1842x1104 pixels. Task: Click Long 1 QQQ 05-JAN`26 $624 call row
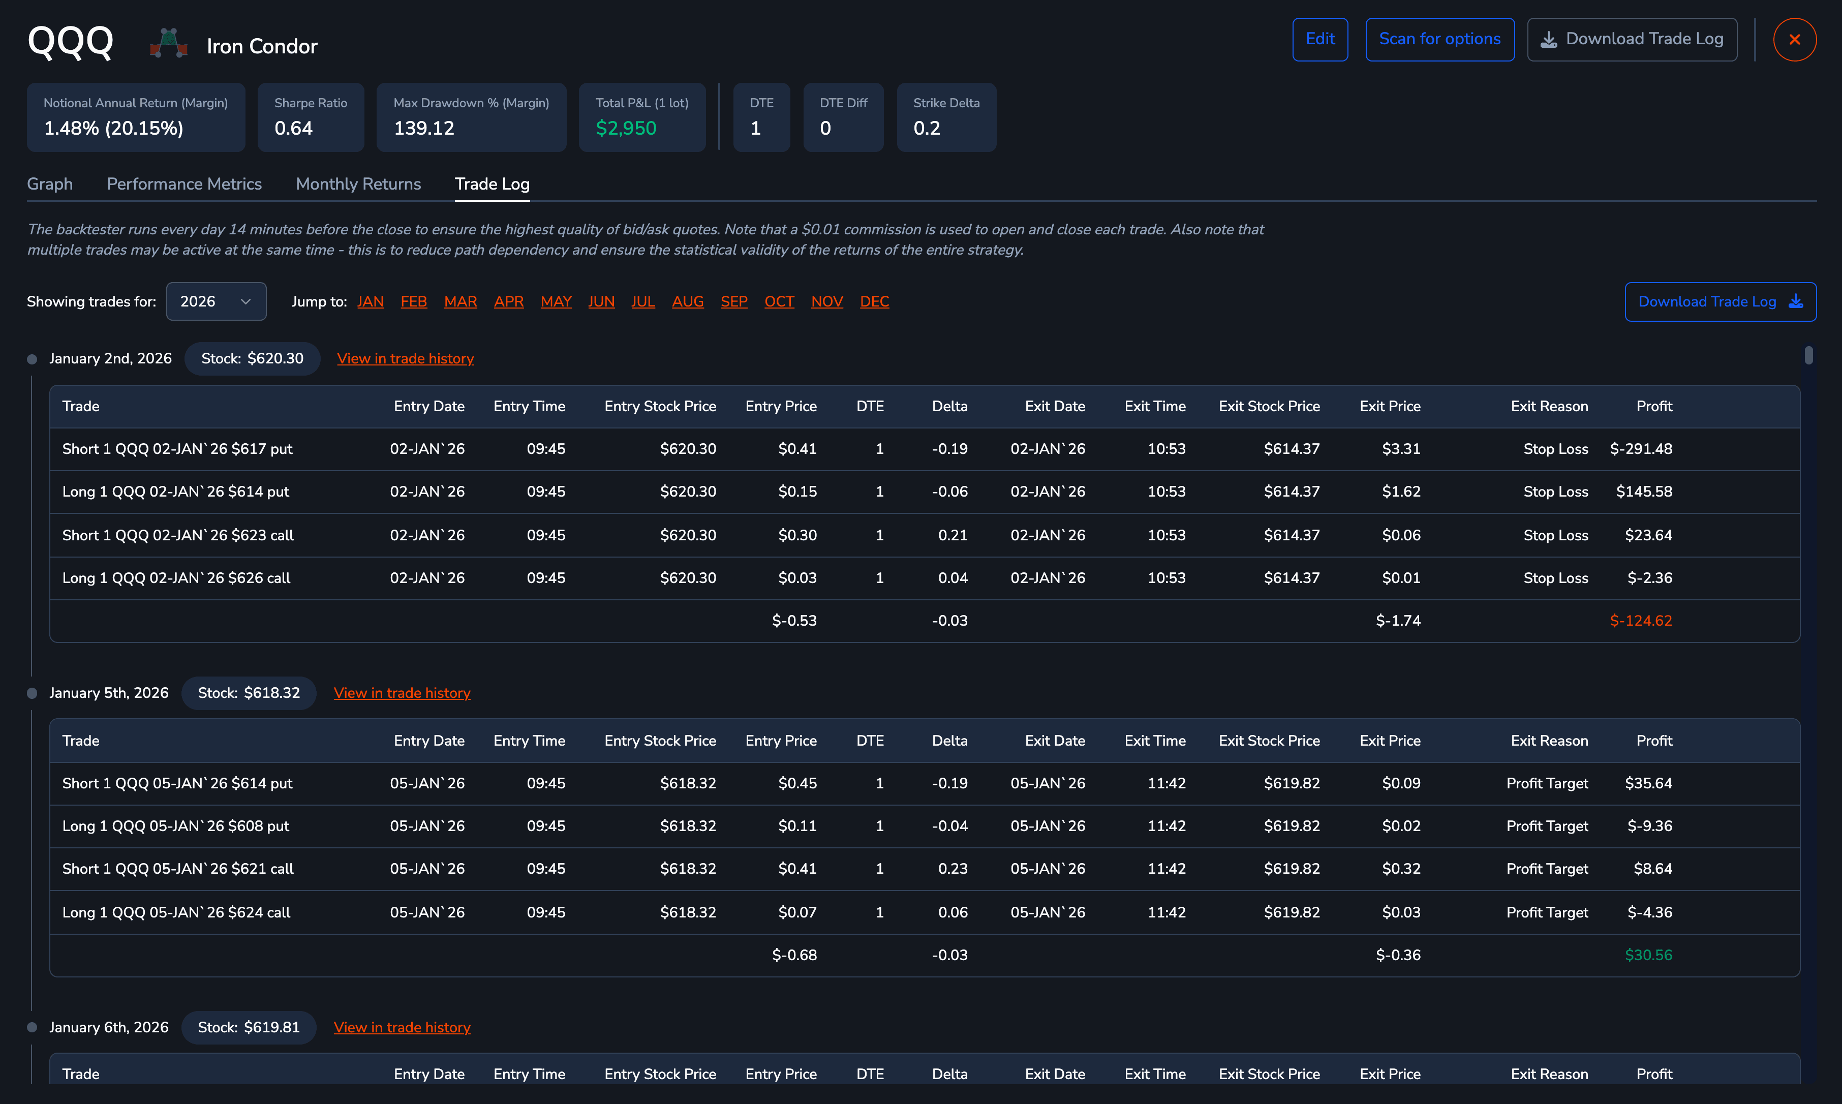point(925,912)
